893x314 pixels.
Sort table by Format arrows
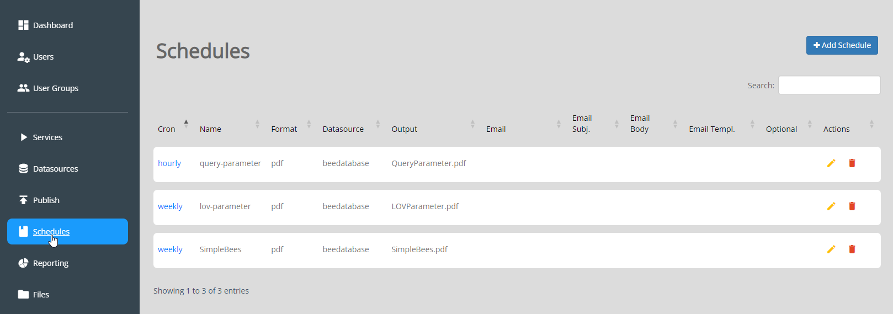pyautogui.click(x=309, y=124)
